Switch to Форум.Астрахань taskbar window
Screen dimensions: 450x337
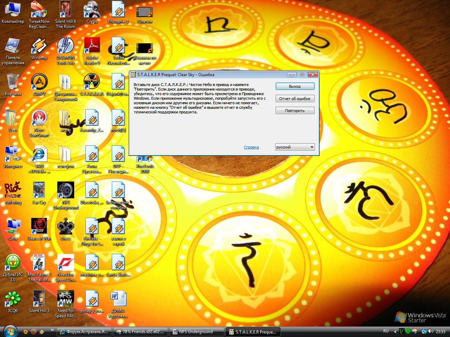tap(84, 332)
